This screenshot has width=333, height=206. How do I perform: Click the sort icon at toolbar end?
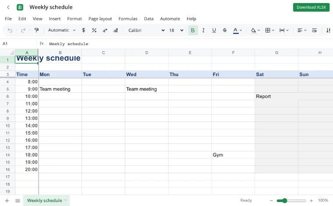[328, 30]
